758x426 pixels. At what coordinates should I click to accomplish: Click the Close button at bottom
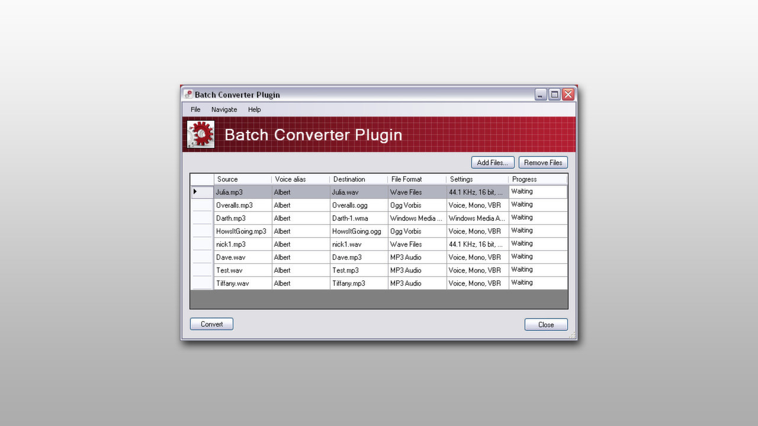coord(545,325)
